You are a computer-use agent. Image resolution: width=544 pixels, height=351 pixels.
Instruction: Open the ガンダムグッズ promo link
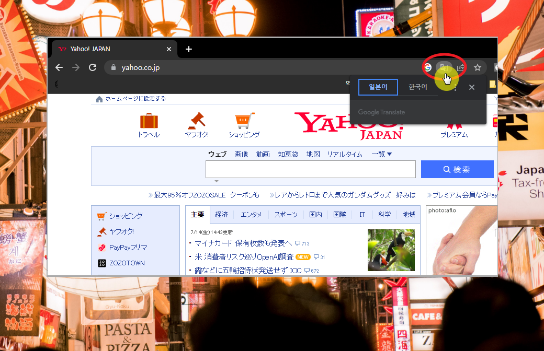click(x=345, y=195)
